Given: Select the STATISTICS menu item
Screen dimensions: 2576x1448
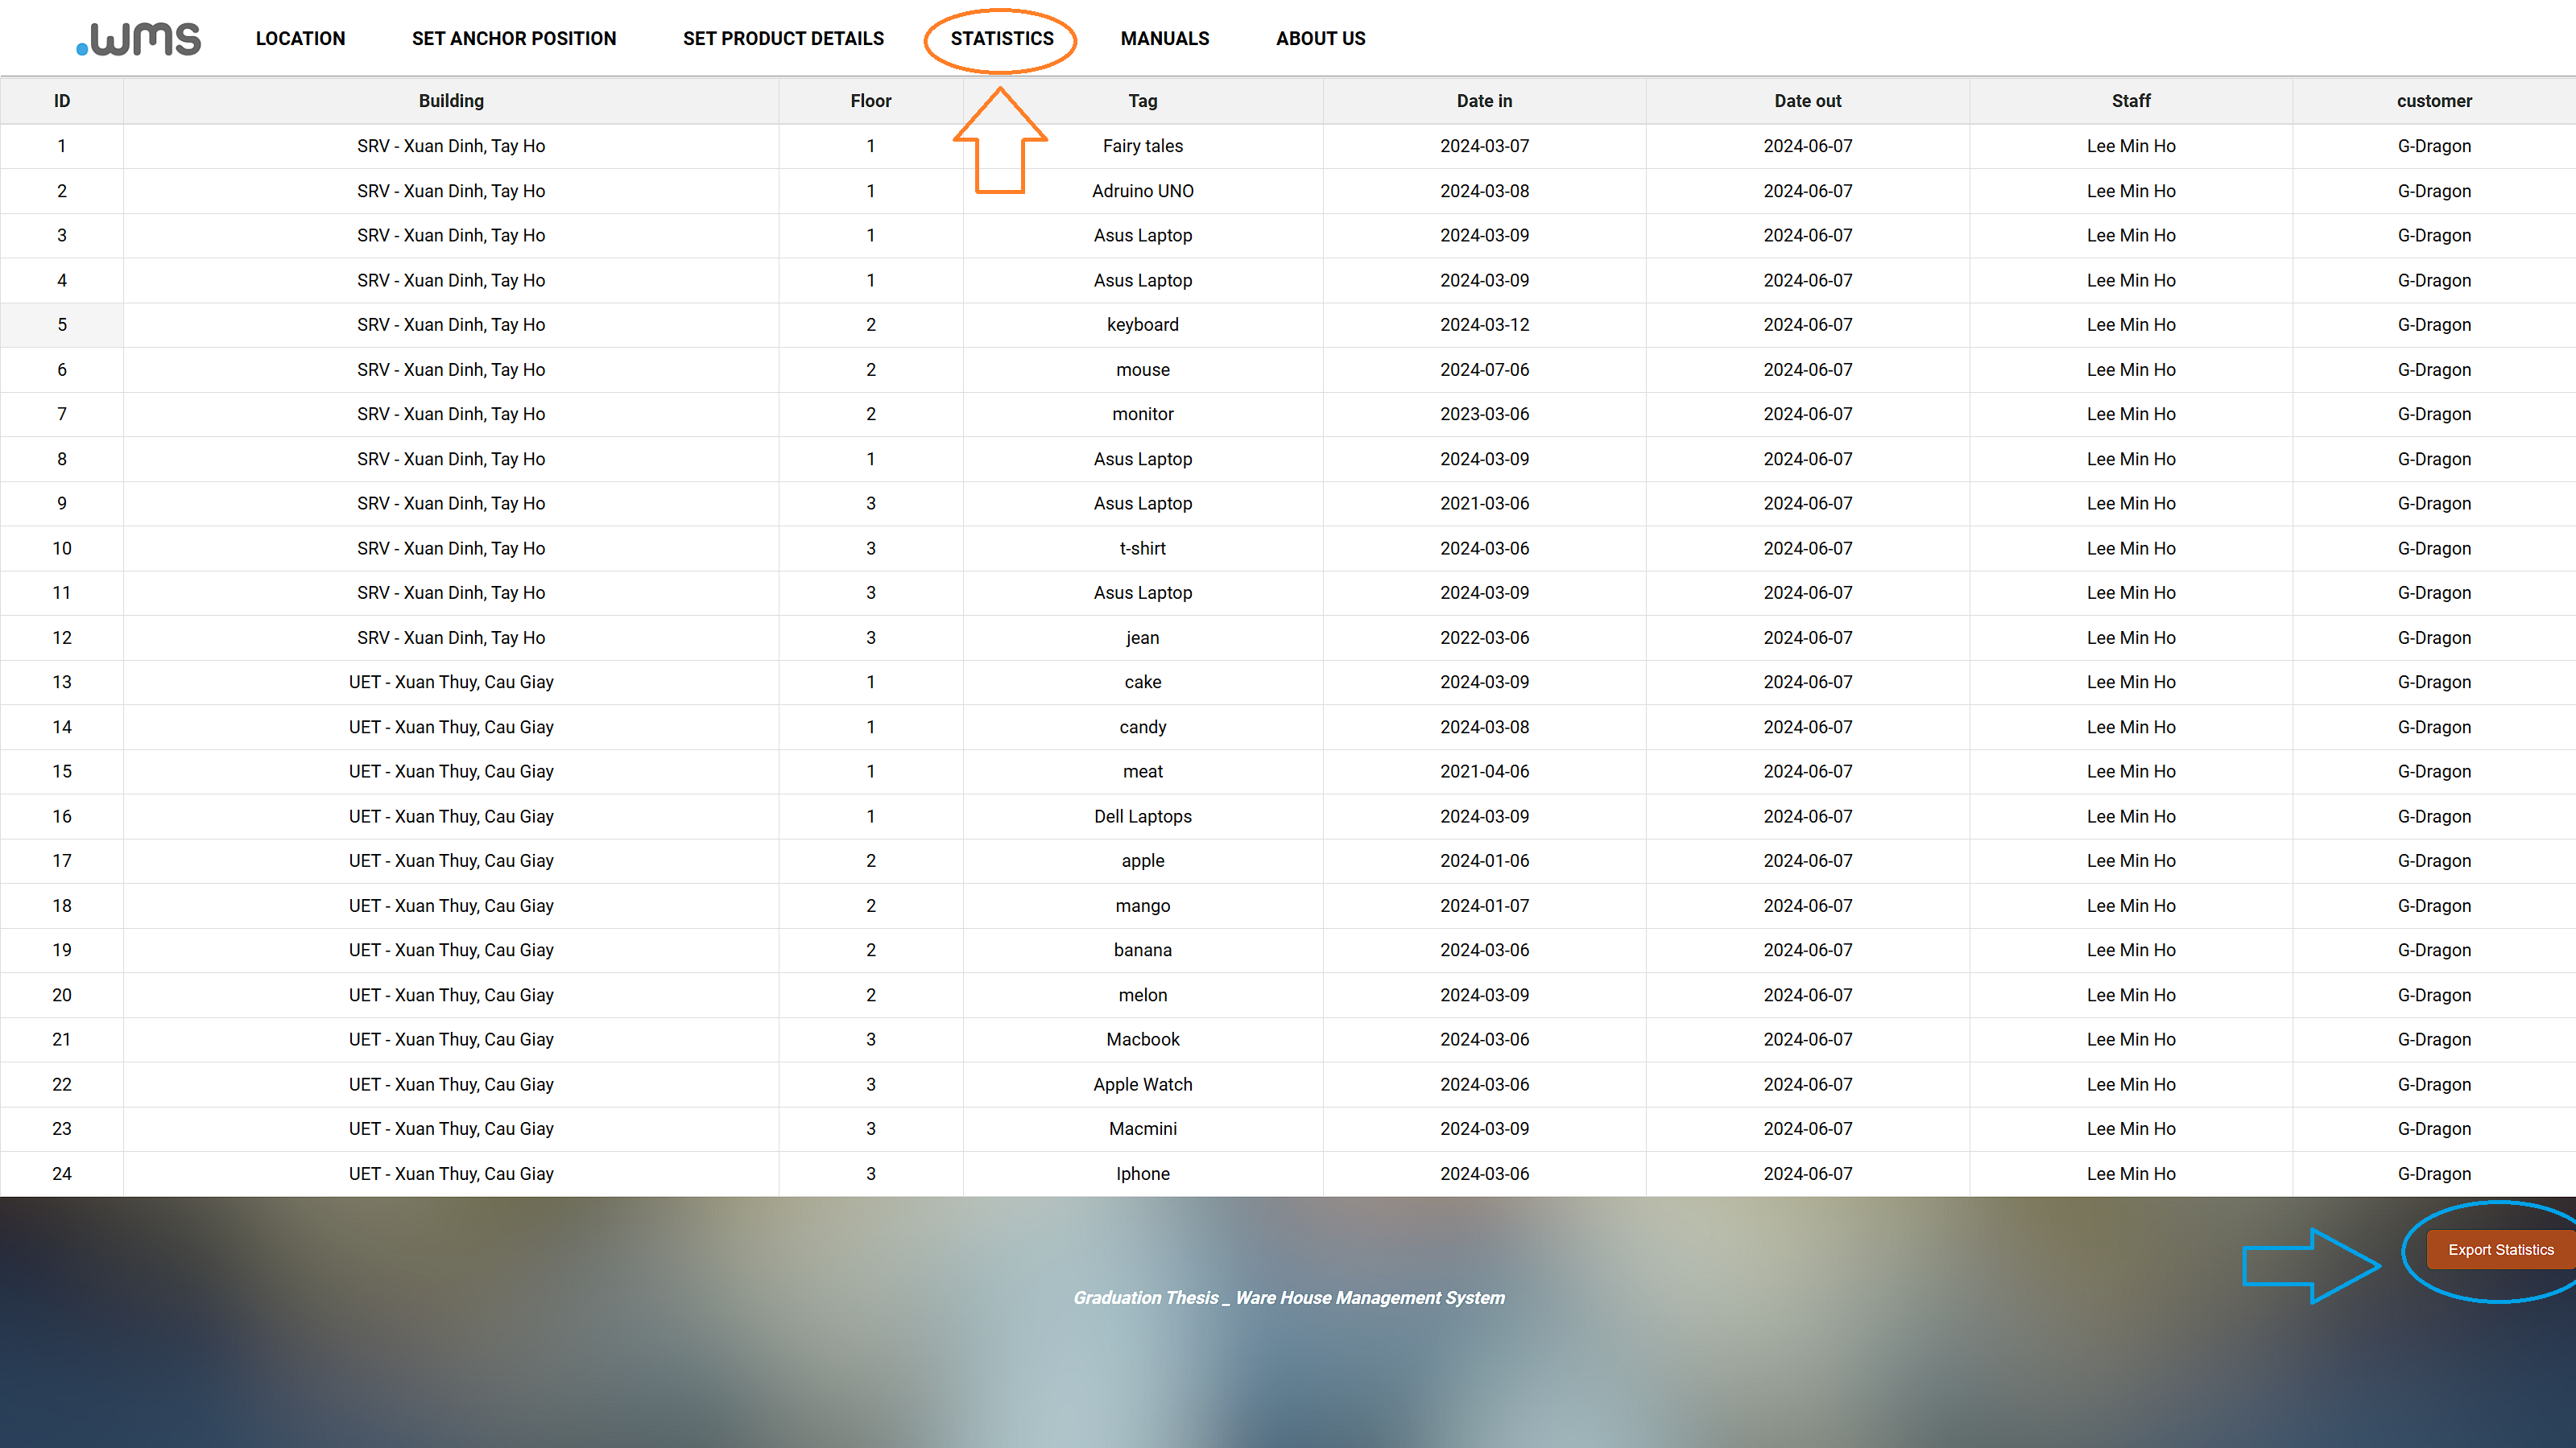Looking at the screenshot, I should pyautogui.click(x=1001, y=39).
